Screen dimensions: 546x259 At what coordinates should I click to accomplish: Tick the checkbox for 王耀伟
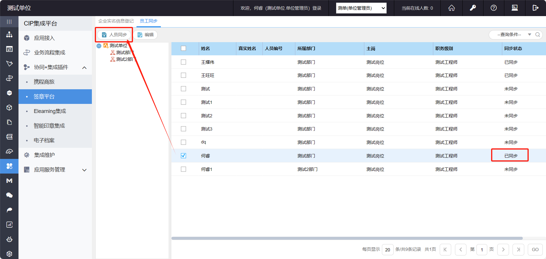tap(183, 62)
